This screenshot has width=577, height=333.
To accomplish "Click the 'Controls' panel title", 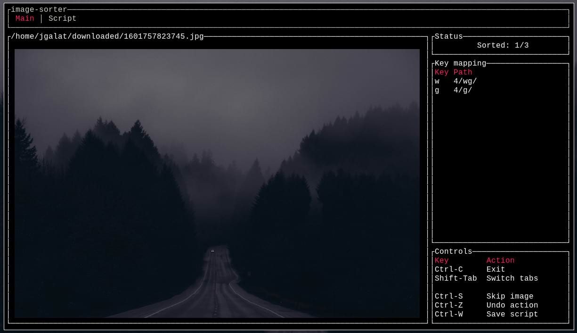I will 453,251.
